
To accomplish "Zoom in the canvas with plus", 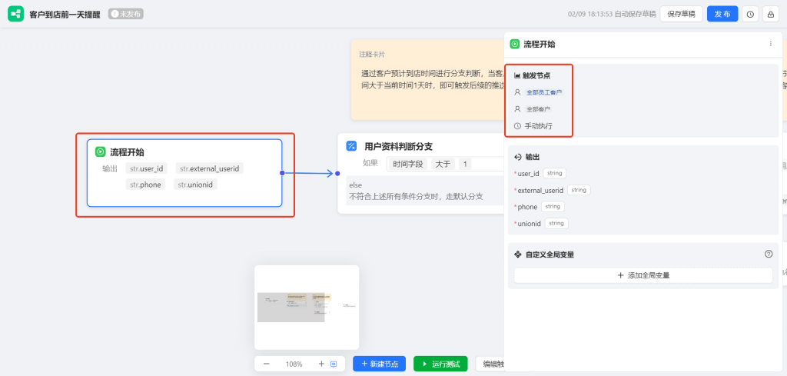I will [x=321, y=364].
